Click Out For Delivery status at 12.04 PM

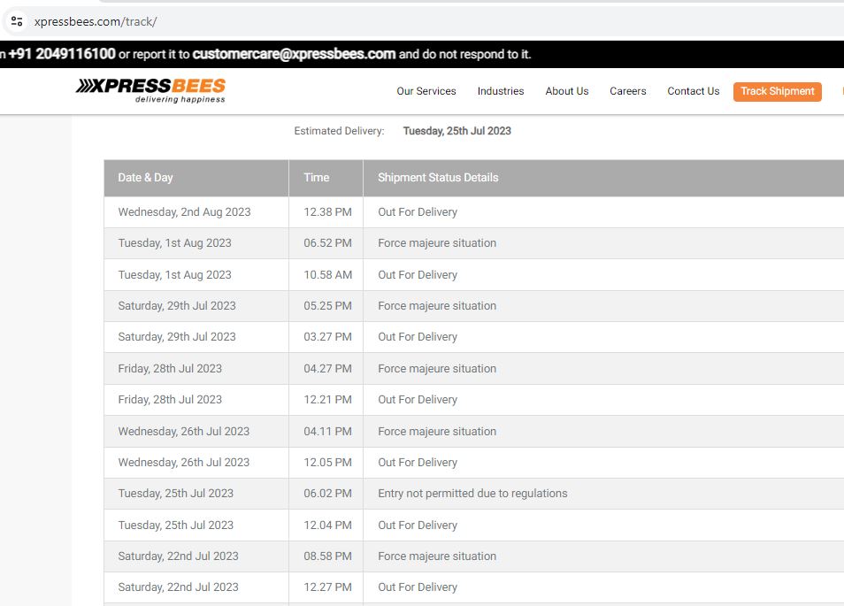418,525
